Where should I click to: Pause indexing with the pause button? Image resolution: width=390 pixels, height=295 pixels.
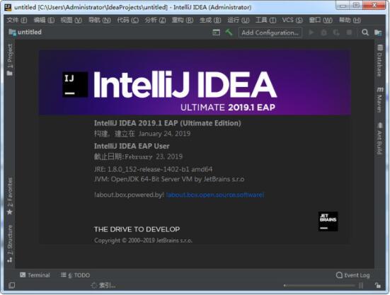361,285
